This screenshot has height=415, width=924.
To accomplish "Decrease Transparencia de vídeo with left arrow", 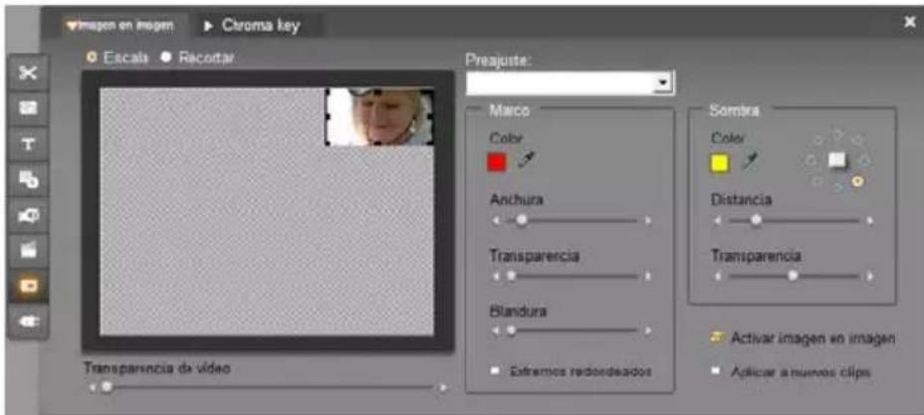I will click(92, 388).
